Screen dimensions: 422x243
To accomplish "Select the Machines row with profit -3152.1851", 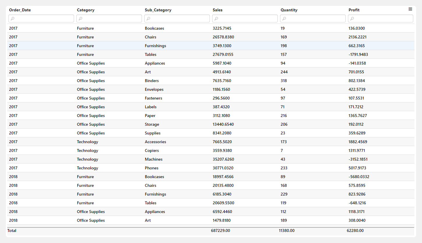I will pyautogui.click(x=154, y=159).
